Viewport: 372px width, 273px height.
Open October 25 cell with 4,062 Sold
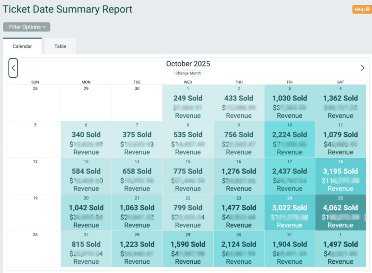pos(340,212)
